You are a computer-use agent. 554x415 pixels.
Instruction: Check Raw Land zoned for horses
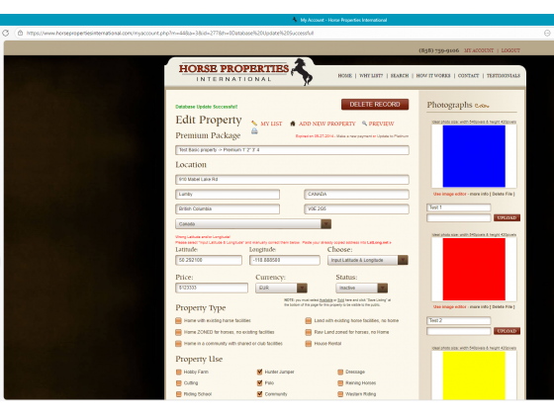309,332
